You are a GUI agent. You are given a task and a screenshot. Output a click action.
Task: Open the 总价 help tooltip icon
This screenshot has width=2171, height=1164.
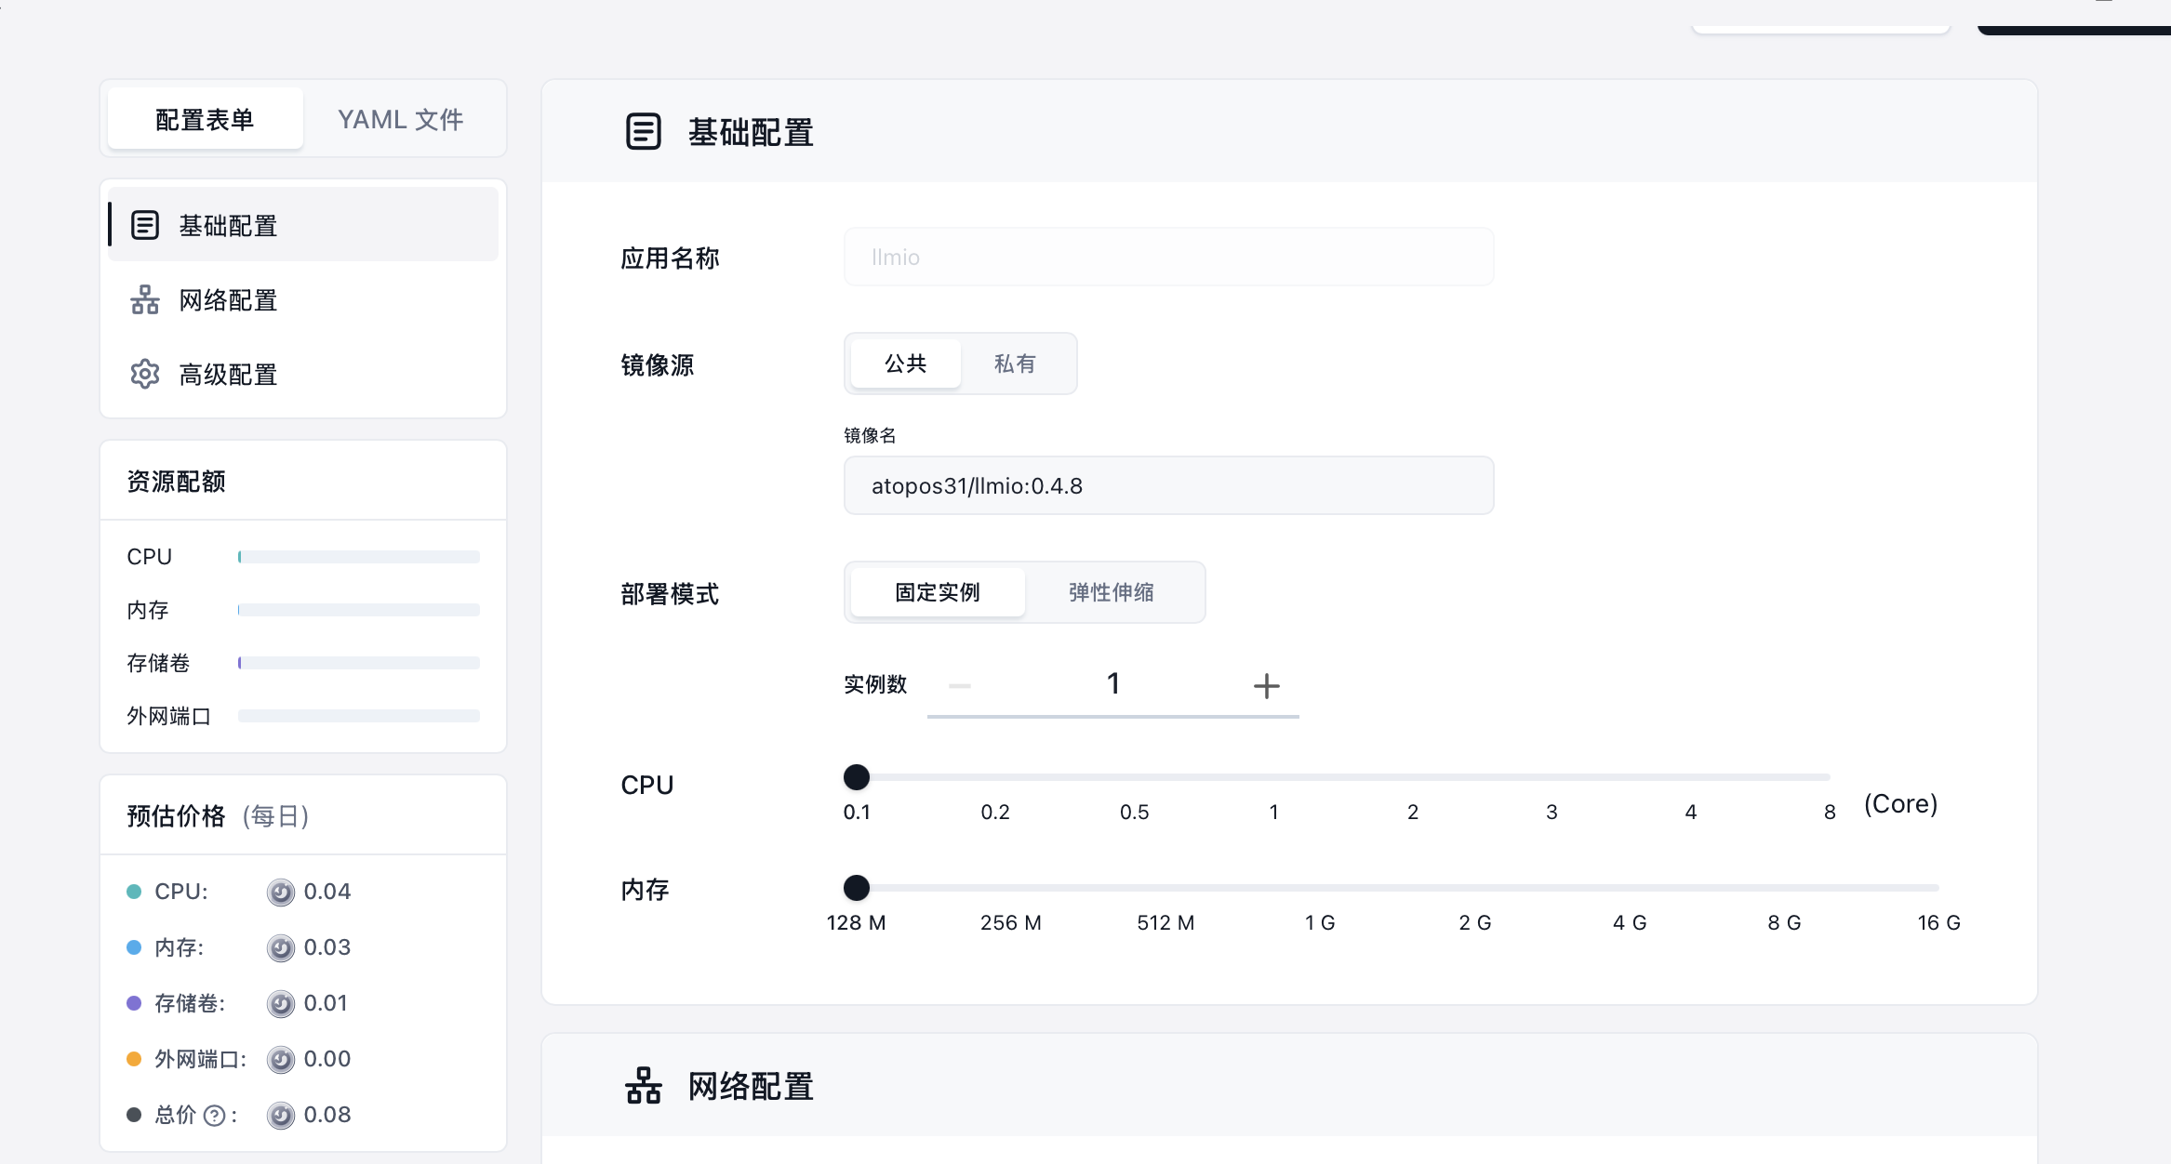[215, 1115]
